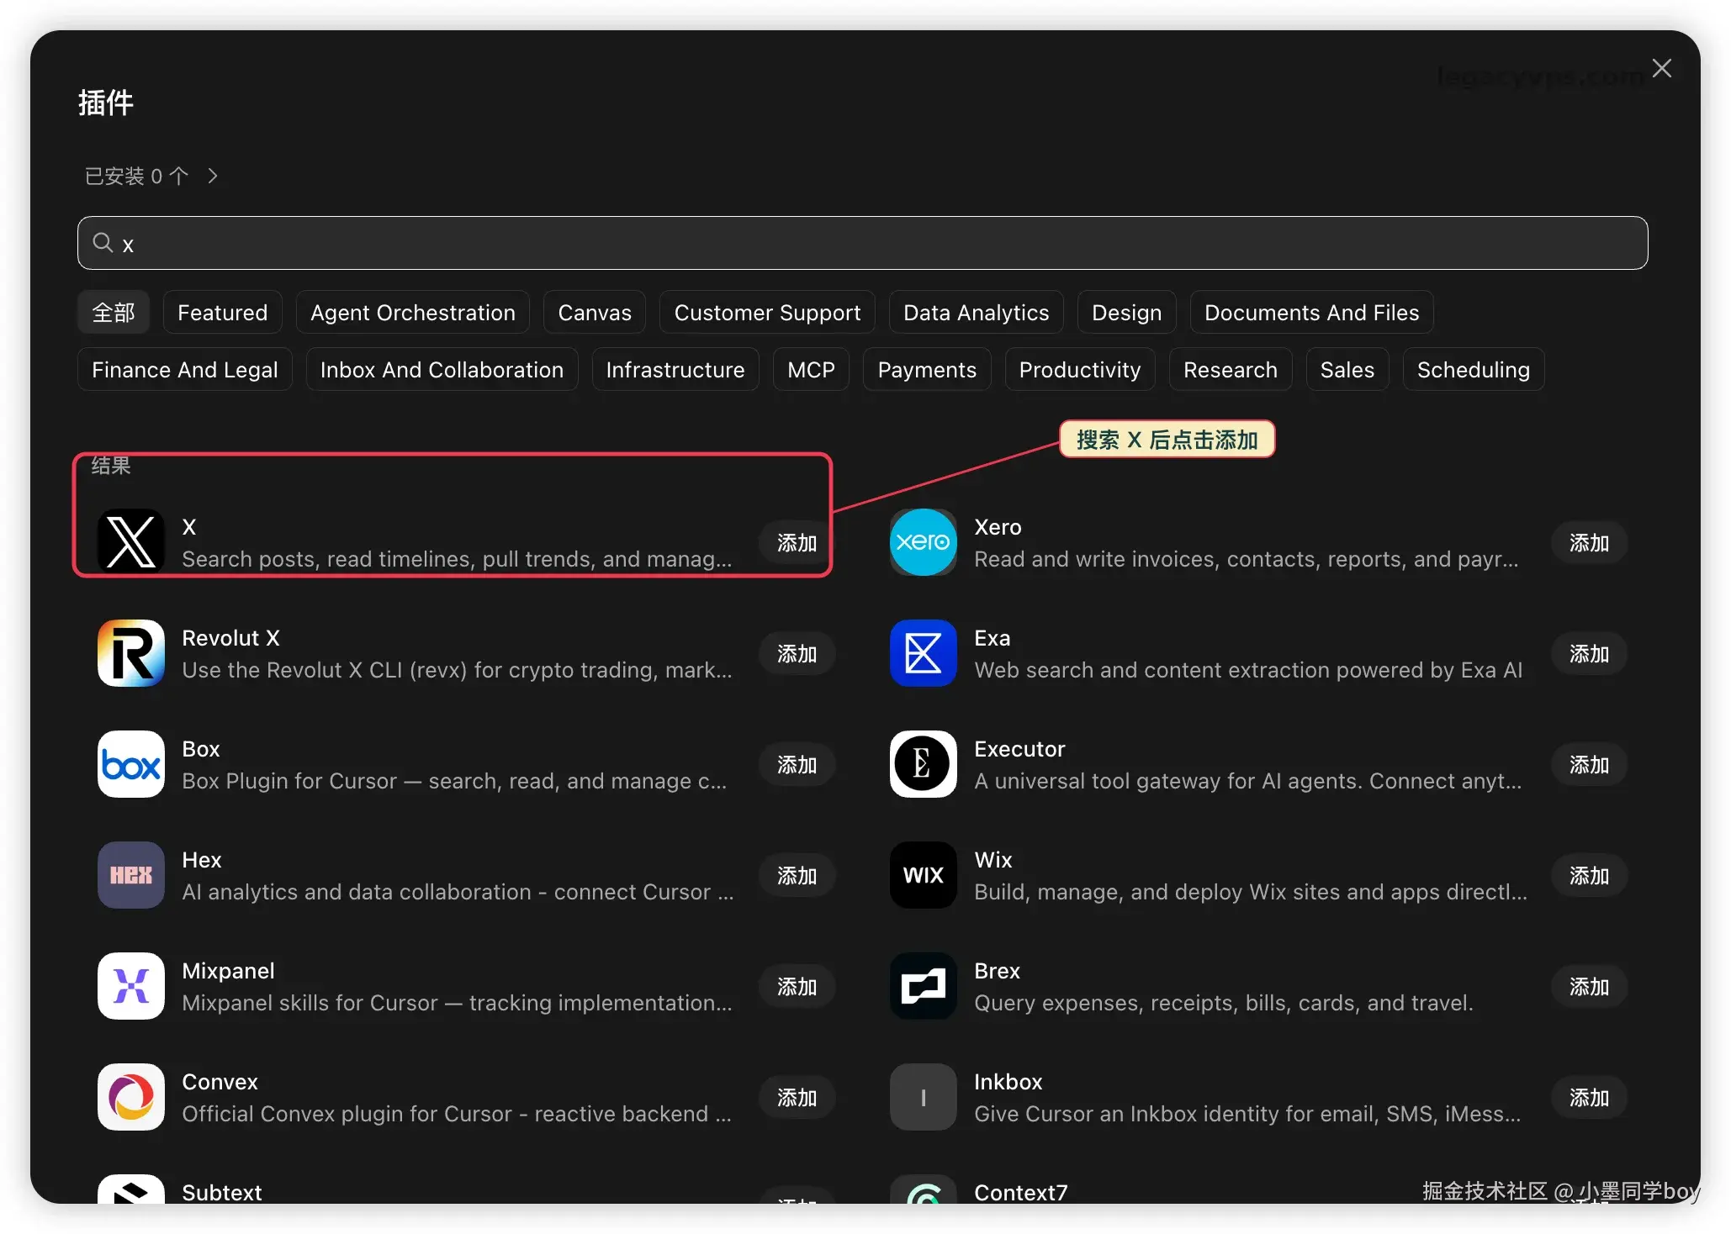Add the Xero plugin
The image size is (1731, 1234).
(1589, 543)
